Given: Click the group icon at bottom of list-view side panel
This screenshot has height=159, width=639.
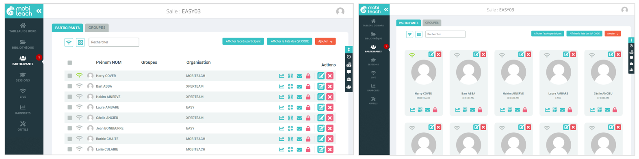Looking at the screenshot, I should (x=349, y=87).
